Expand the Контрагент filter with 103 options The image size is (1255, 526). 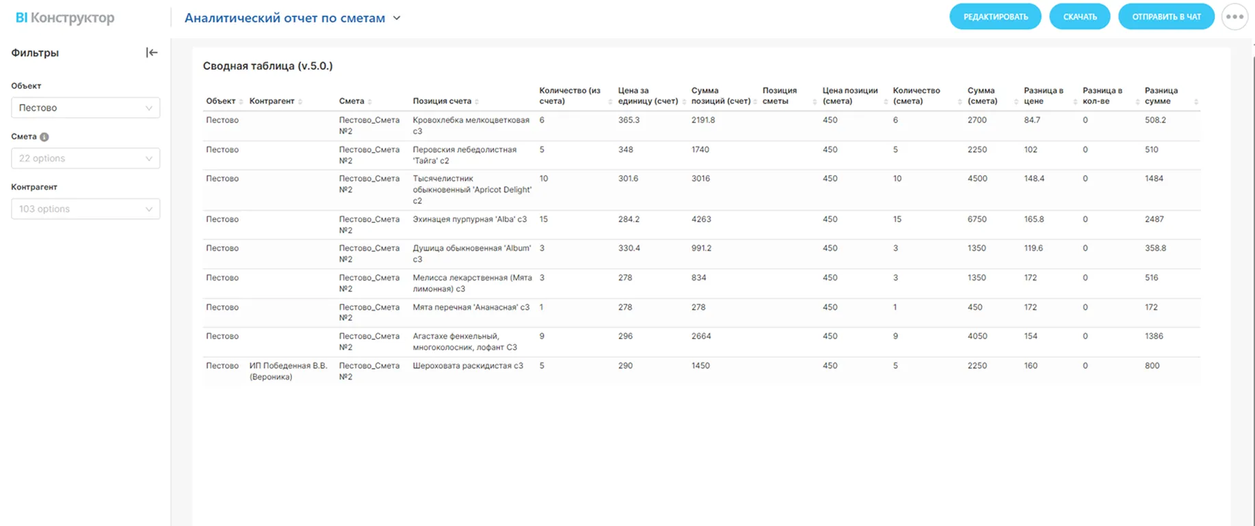85,209
